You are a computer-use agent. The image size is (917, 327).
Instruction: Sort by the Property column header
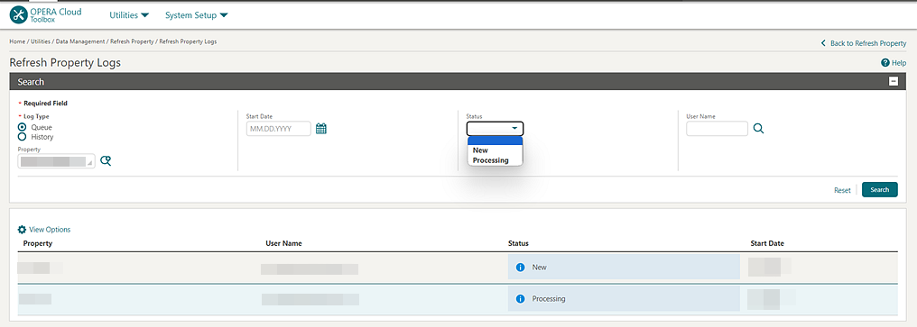[38, 243]
